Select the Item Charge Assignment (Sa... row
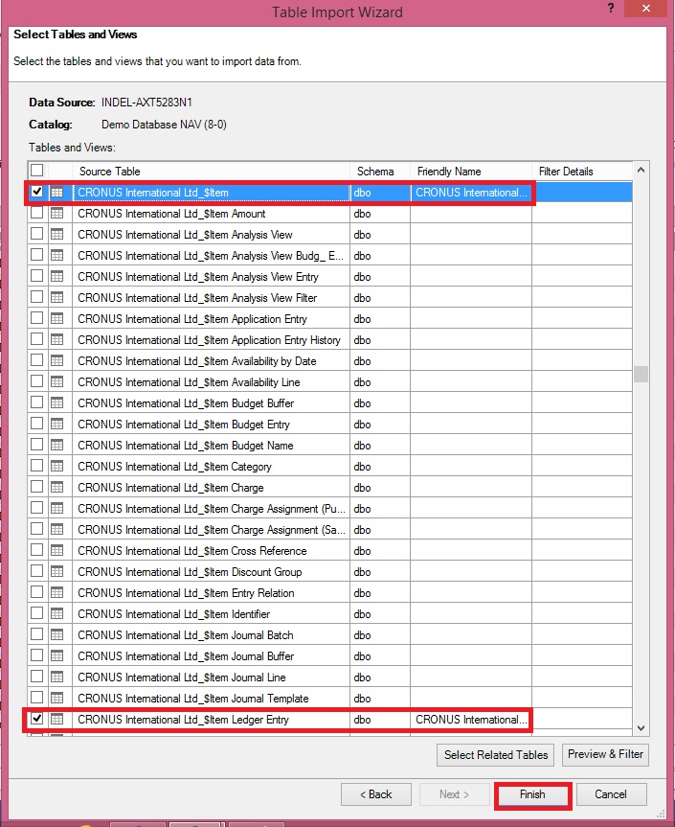Screen dimensions: 675x827 click(x=212, y=530)
